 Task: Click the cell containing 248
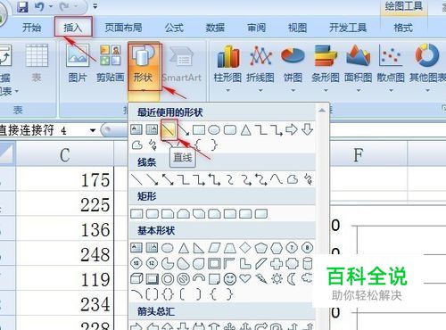coord(64,253)
